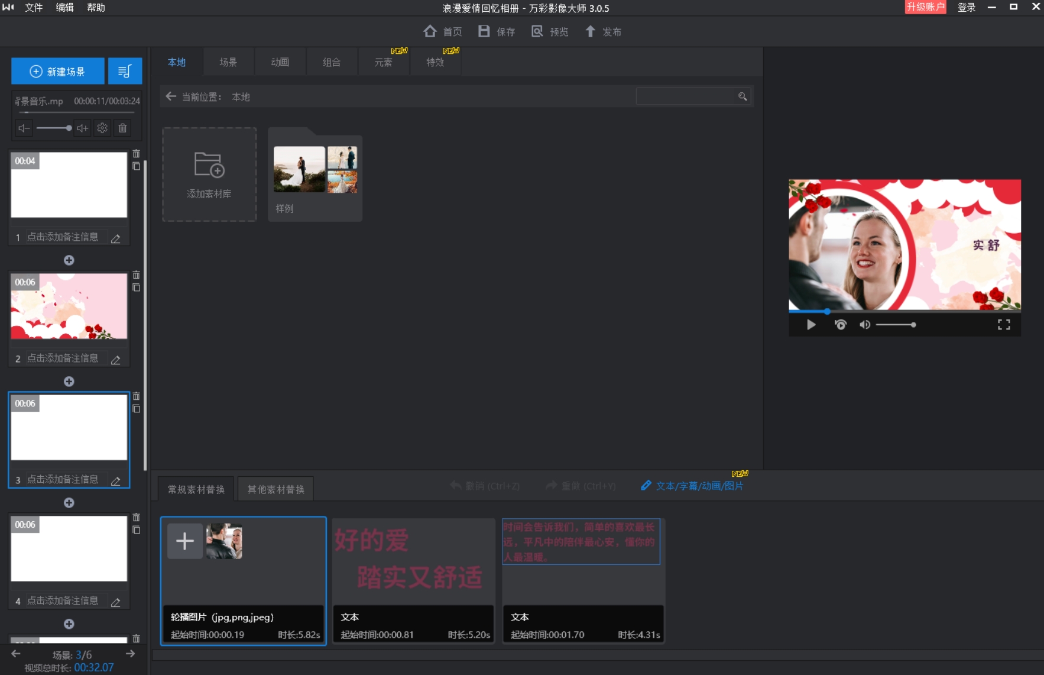Image resolution: width=1044 pixels, height=675 pixels.
Task: Edit the note for scene 2
Action: [x=116, y=360]
